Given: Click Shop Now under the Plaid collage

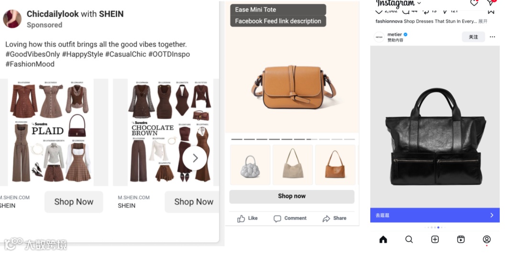Looking at the screenshot, I should 74,202.
